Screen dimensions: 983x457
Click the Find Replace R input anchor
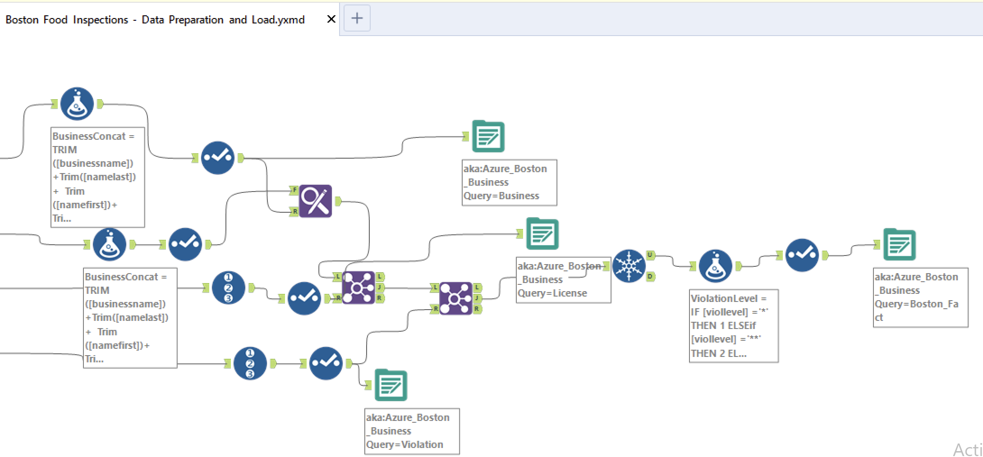click(x=294, y=211)
